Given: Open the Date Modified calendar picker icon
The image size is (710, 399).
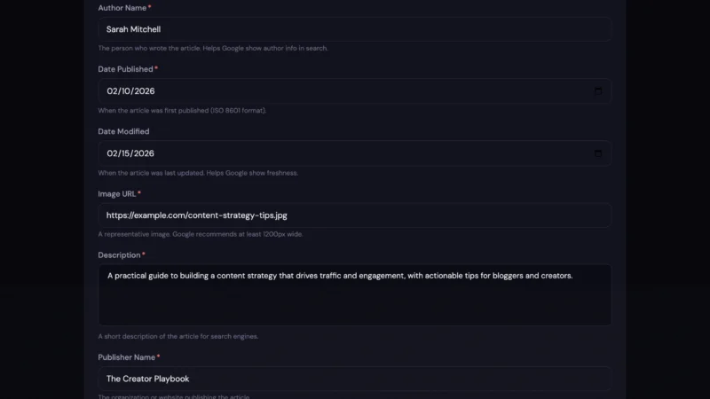Looking at the screenshot, I should pos(597,153).
